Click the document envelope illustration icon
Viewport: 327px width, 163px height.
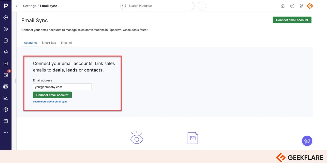pos(193,138)
